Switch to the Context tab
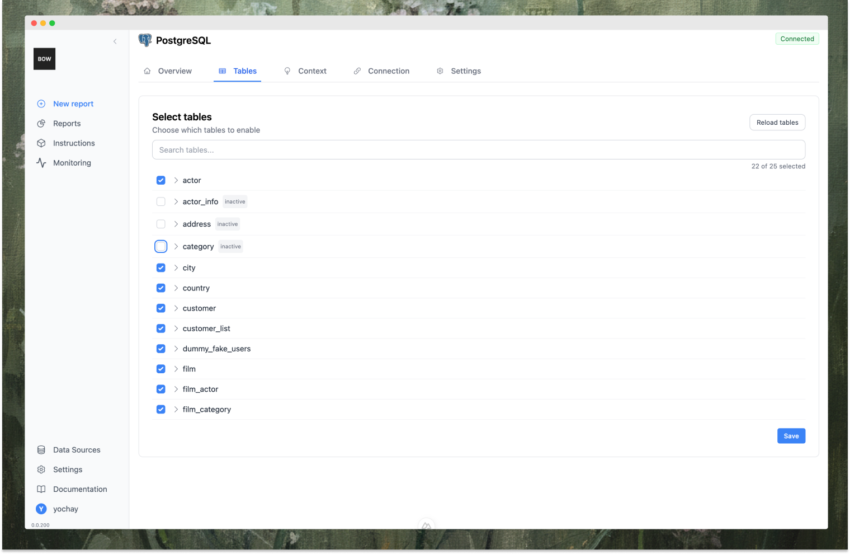 [x=305, y=71]
